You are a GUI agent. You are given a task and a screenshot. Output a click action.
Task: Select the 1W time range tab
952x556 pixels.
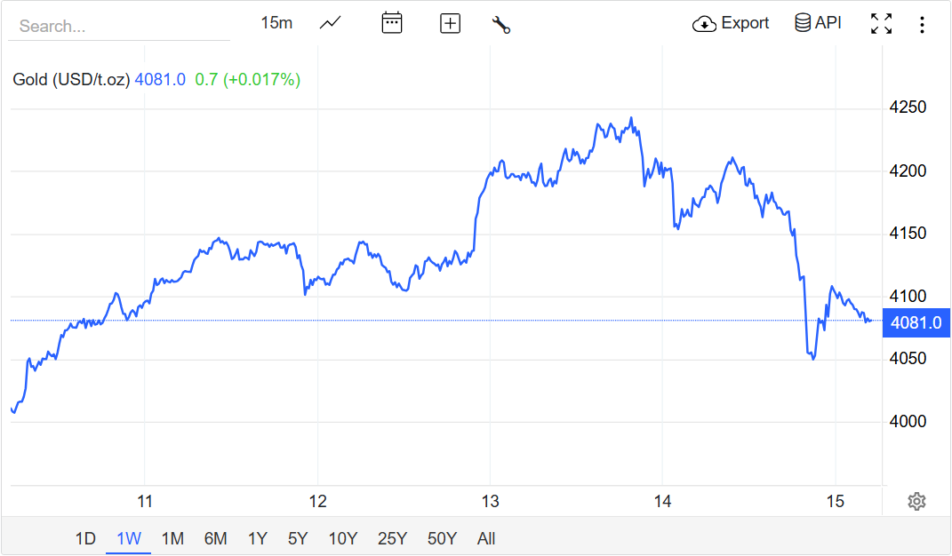[129, 538]
